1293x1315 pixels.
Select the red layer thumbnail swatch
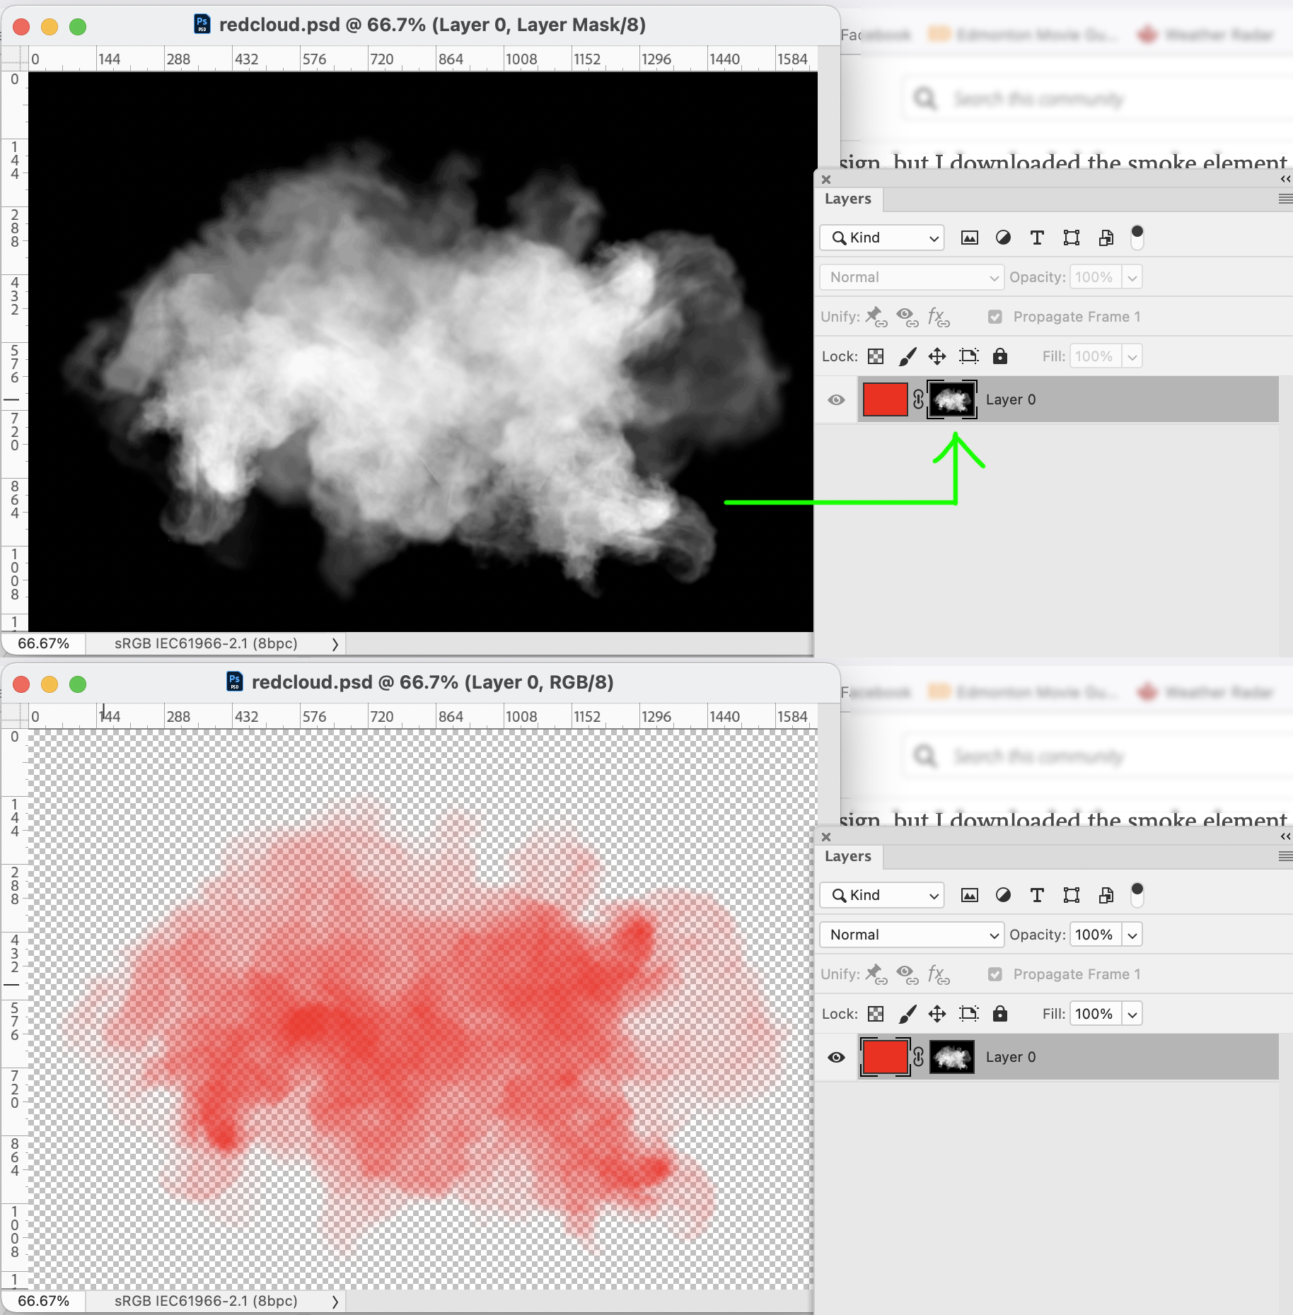pos(885,399)
